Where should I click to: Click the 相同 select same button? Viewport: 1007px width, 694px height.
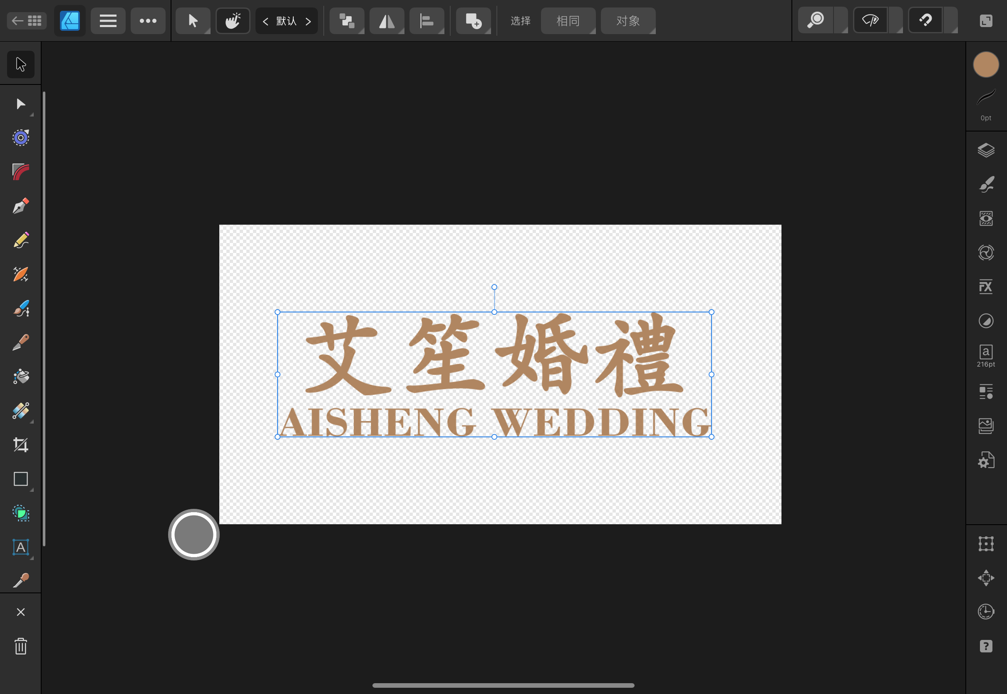click(568, 21)
